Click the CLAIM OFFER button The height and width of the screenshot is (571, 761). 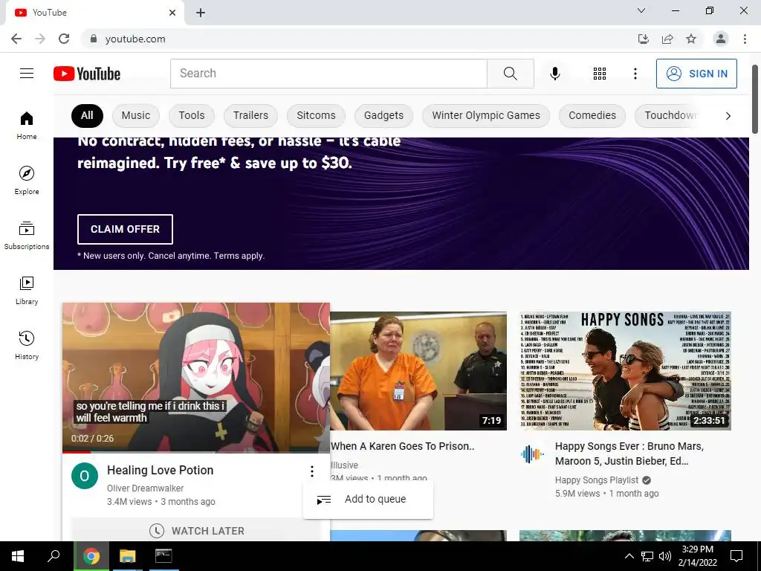point(125,229)
